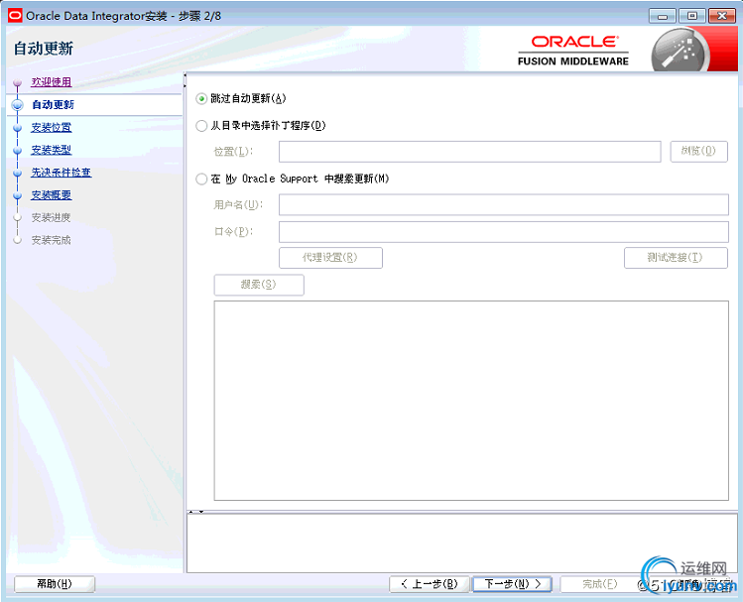
Task: Select the My Oracle Support search updates option
Action: coord(201,179)
